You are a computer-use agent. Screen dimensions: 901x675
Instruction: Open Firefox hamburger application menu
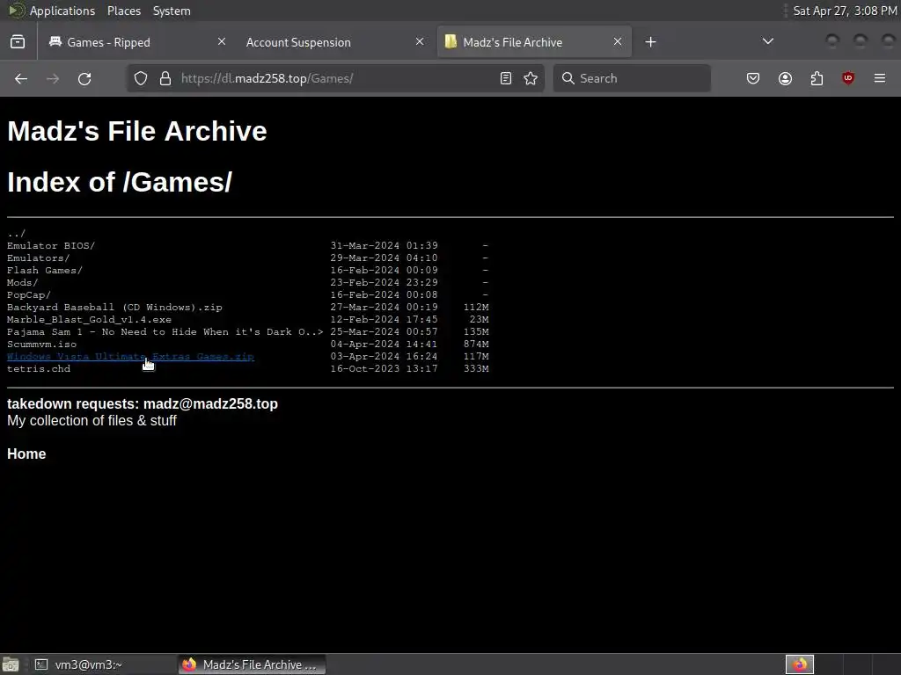pos(880,78)
